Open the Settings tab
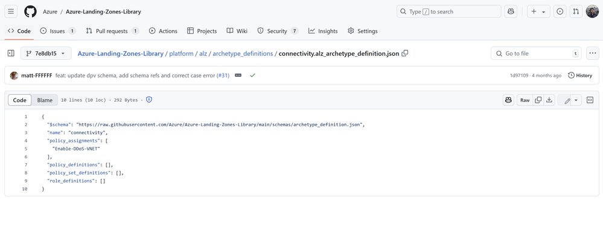 click(362, 31)
